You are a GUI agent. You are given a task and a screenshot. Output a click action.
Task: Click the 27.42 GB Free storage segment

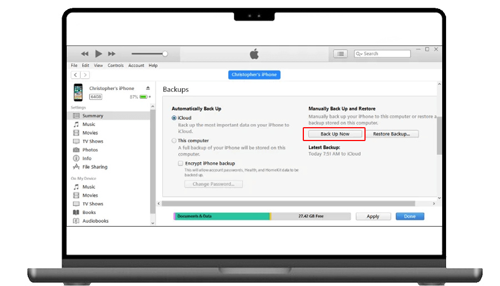pyautogui.click(x=311, y=216)
